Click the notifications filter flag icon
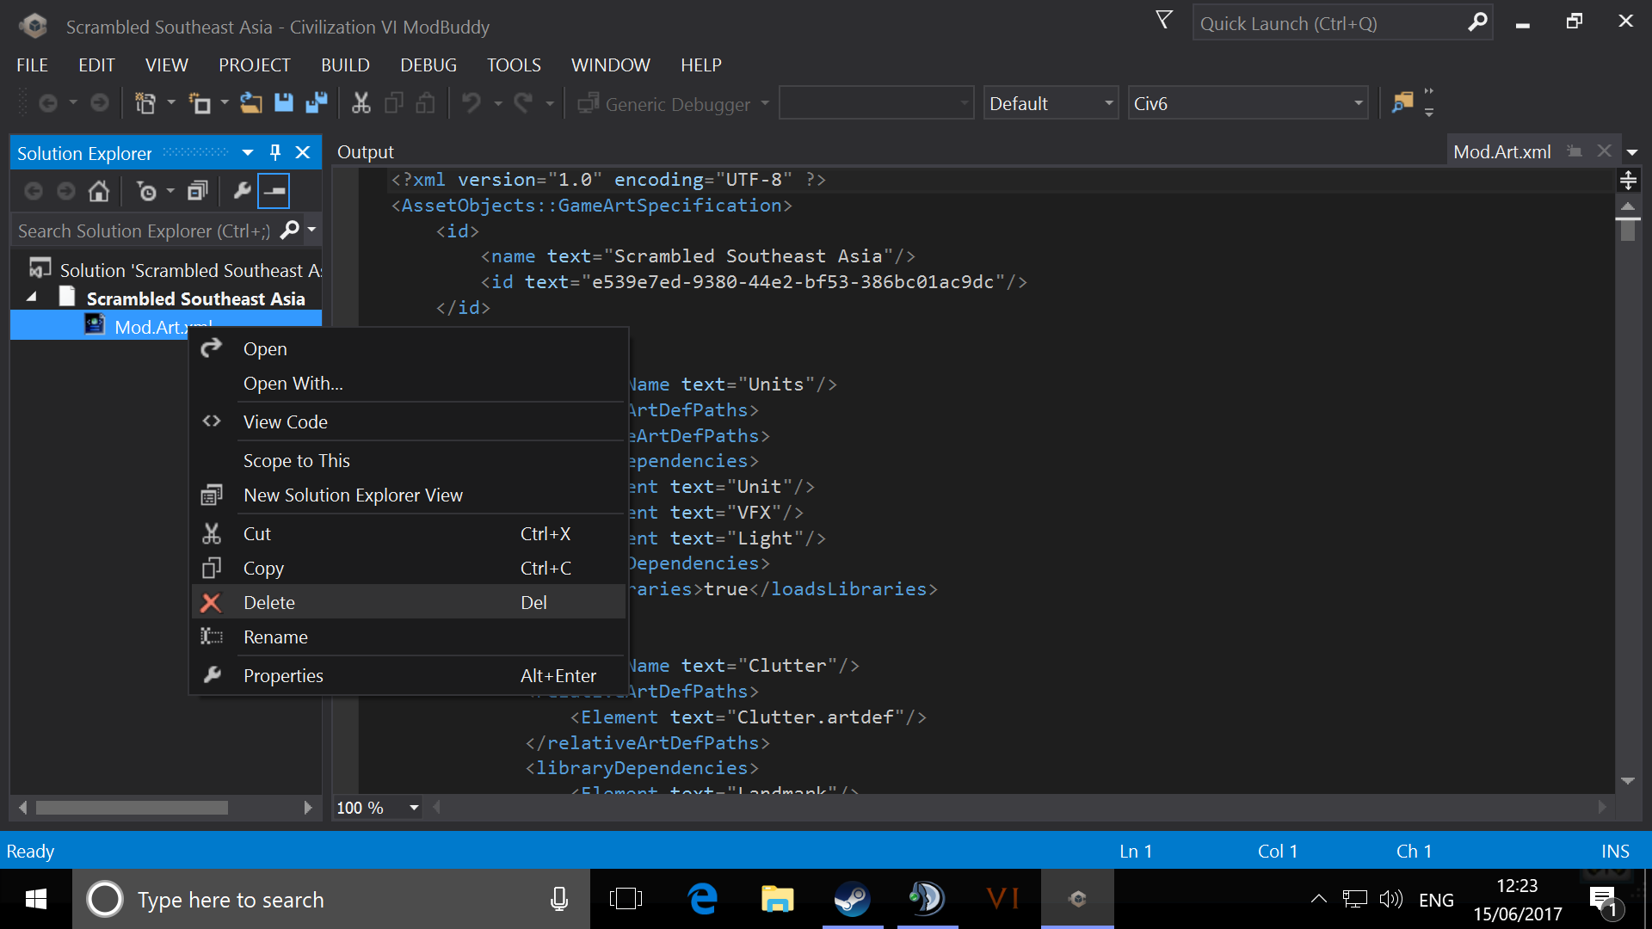The image size is (1652, 929). 1163,21
